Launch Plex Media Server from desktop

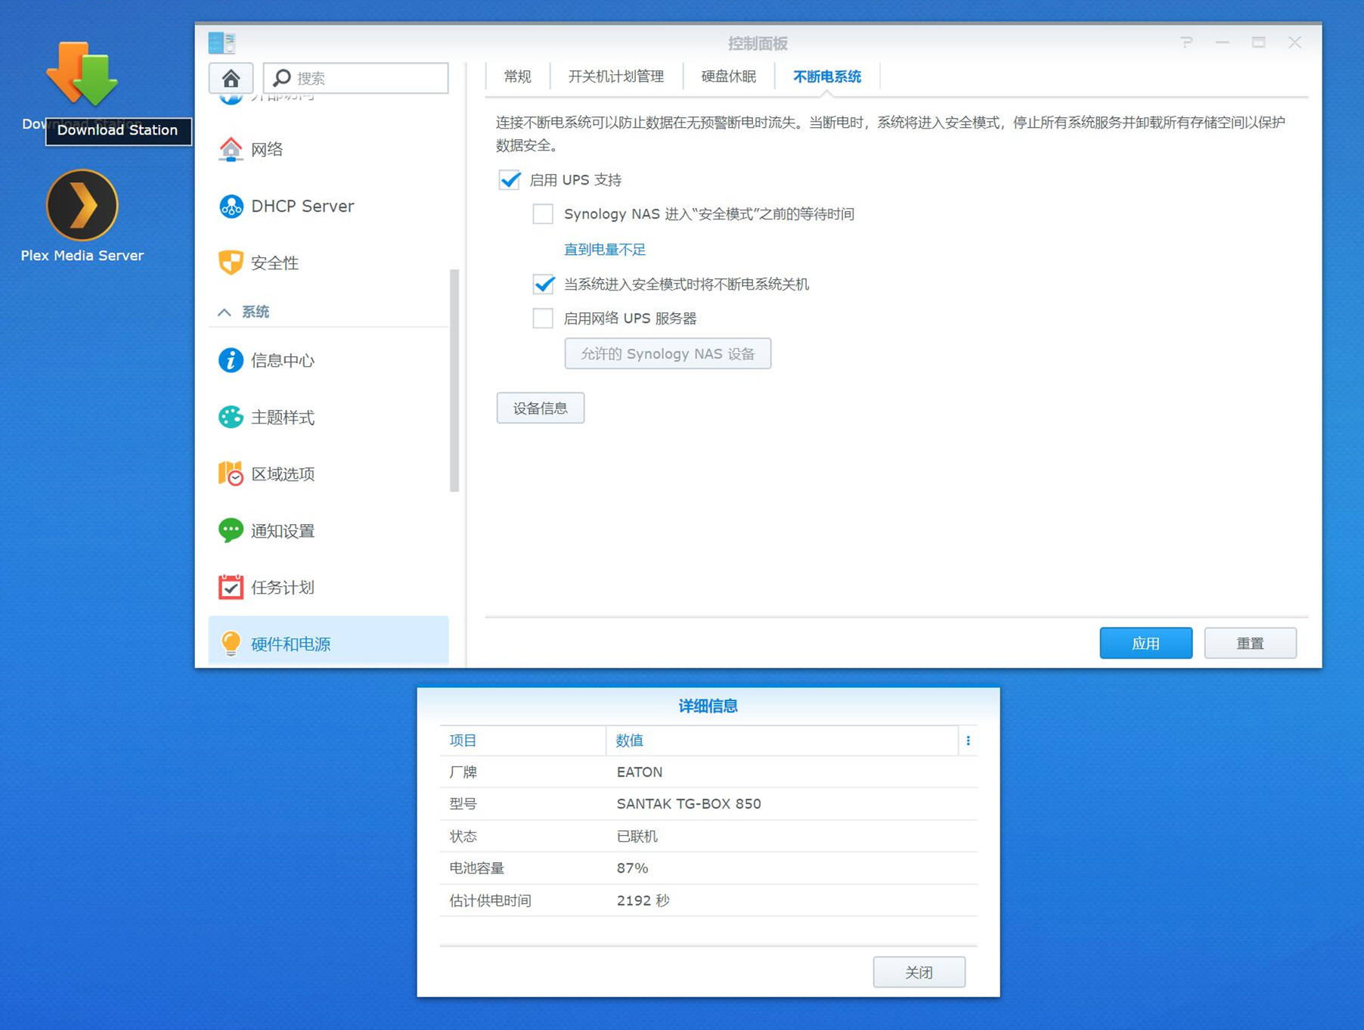[x=82, y=205]
